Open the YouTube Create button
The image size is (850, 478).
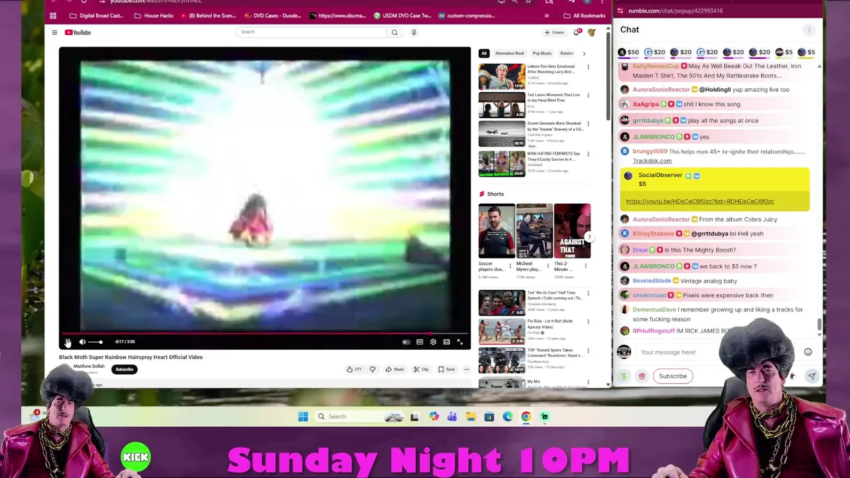click(554, 32)
